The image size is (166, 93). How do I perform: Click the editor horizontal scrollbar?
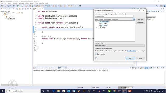(85, 65)
